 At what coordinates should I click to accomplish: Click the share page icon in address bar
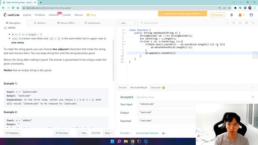(225, 8)
